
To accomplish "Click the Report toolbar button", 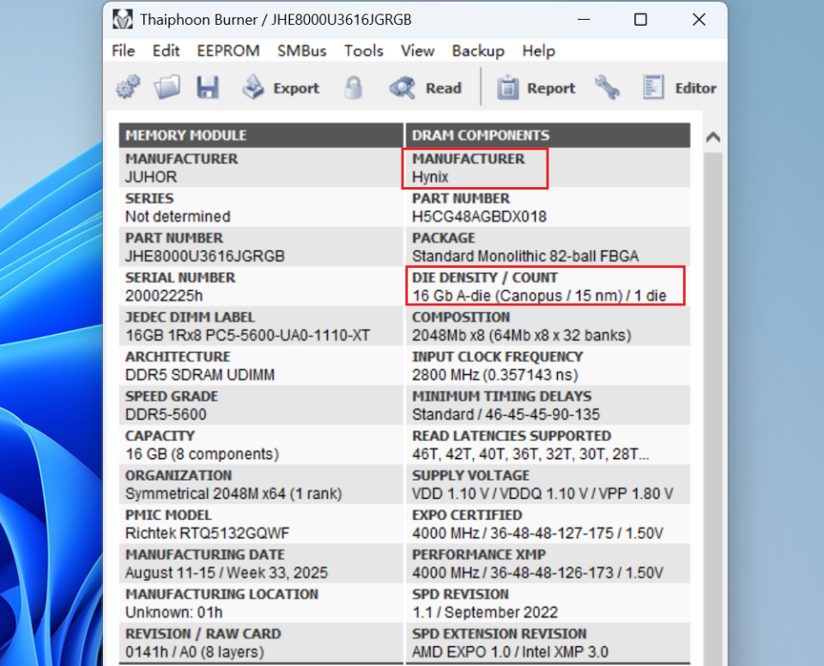I will [536, 88].
